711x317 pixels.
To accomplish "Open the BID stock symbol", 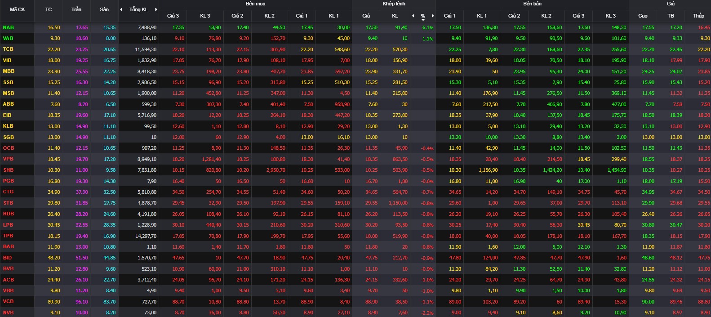I will click(x=7, y=258).
